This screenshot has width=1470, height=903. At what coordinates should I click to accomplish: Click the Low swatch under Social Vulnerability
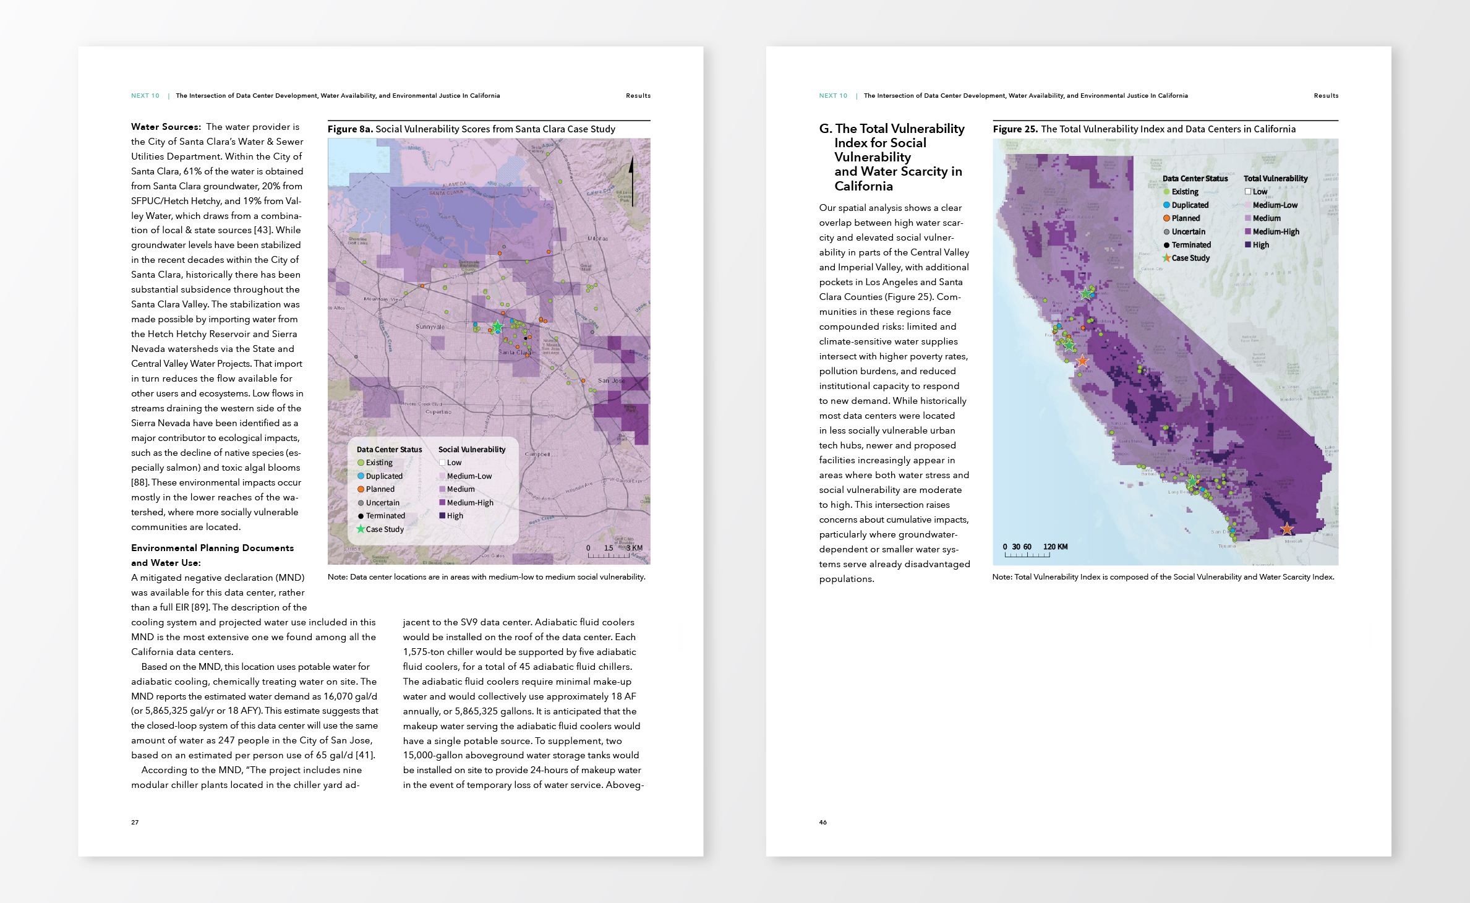[x=442, y=463]
